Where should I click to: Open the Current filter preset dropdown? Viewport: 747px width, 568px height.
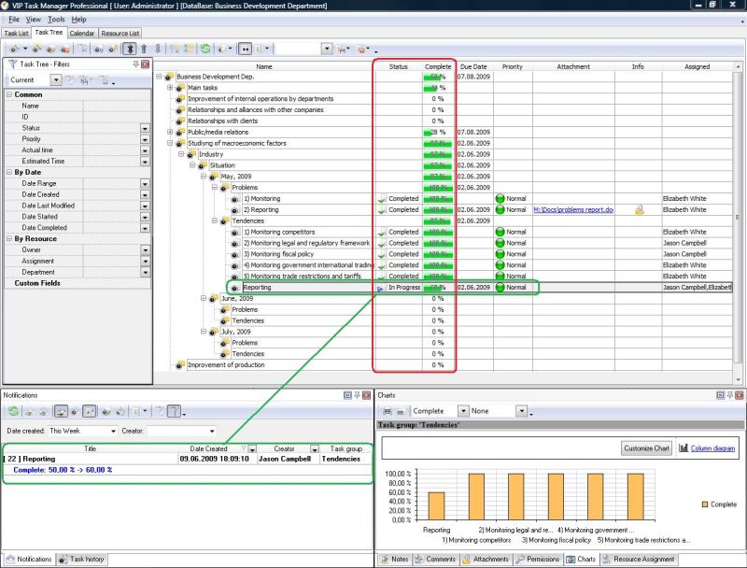tap(56, 79)
